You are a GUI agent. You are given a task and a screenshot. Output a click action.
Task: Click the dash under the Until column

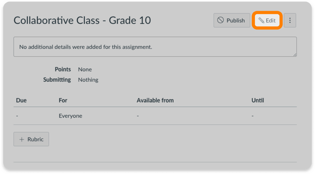tap(252, 116)
